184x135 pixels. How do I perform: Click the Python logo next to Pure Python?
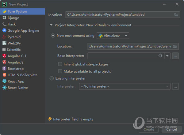[4, 11]
